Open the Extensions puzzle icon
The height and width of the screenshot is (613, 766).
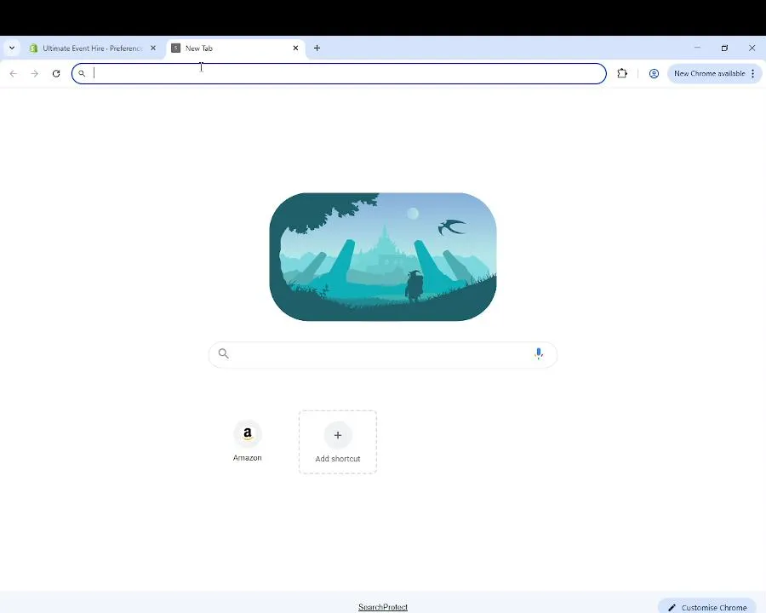[x=622, y=73]
